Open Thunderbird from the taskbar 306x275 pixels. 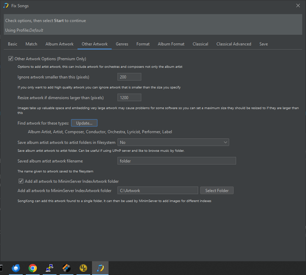pos(16,268)
